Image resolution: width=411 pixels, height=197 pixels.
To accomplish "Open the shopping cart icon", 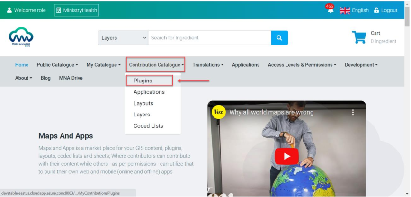I will click(x=359, y=37).
